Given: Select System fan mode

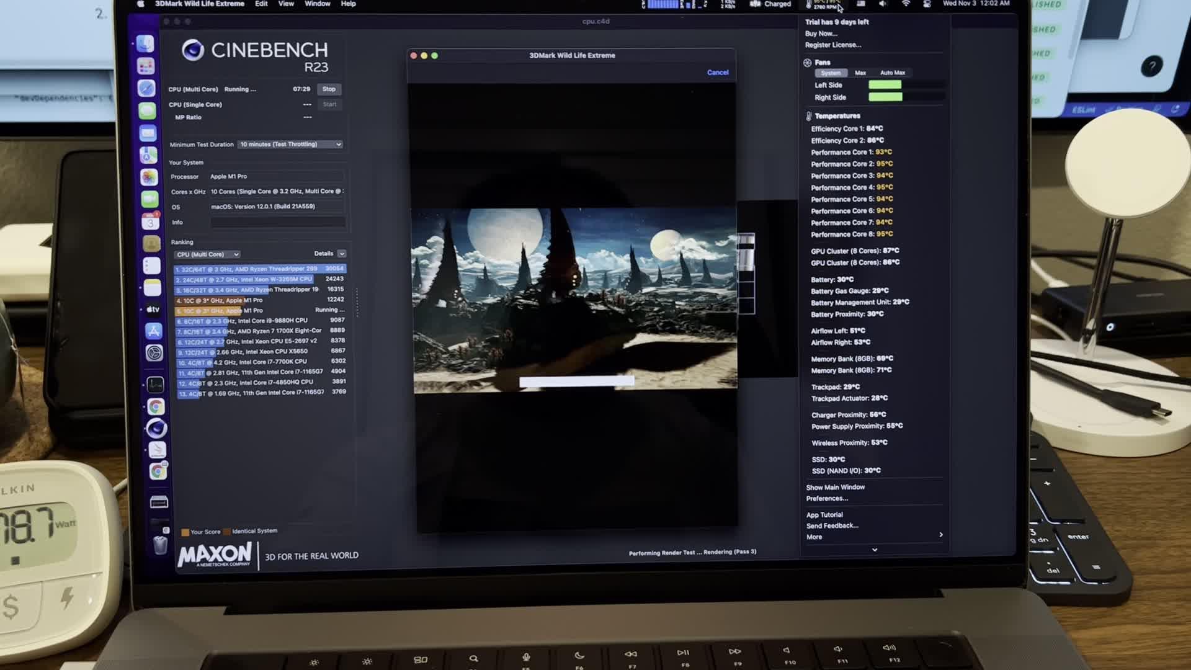Looking at the screenshot, I should 831,73.
